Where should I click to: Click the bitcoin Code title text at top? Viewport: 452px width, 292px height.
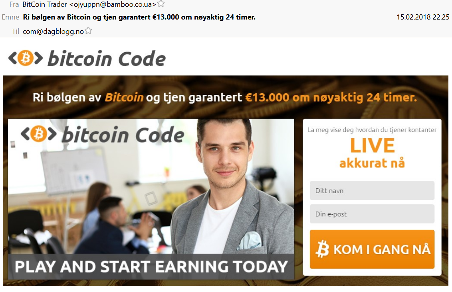(107, 59)
